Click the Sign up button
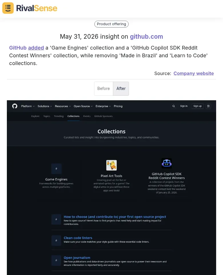 click(x=198, y=106)
